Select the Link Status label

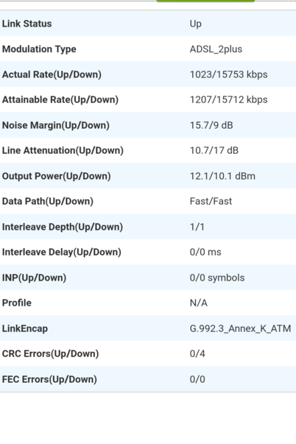[27, 24]
